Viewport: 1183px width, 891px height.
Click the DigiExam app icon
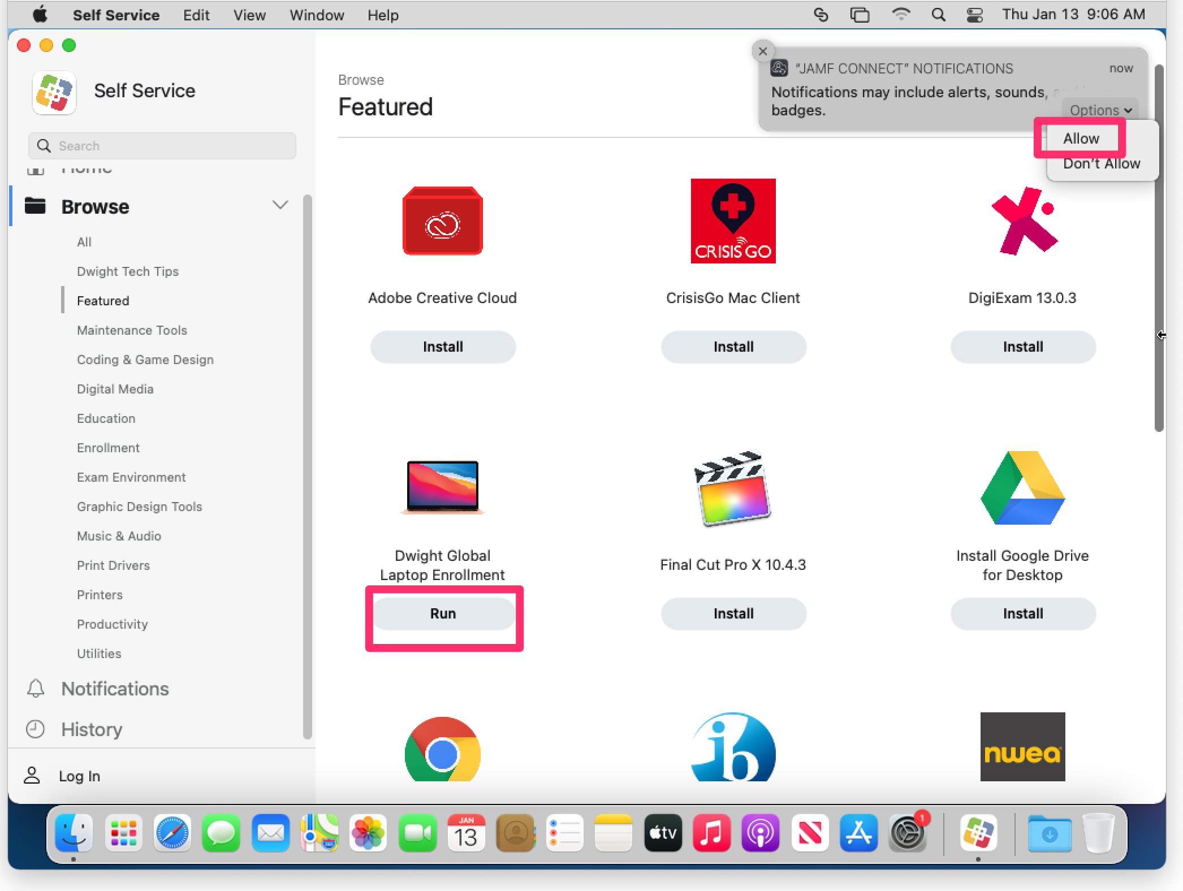point(1022,221)
